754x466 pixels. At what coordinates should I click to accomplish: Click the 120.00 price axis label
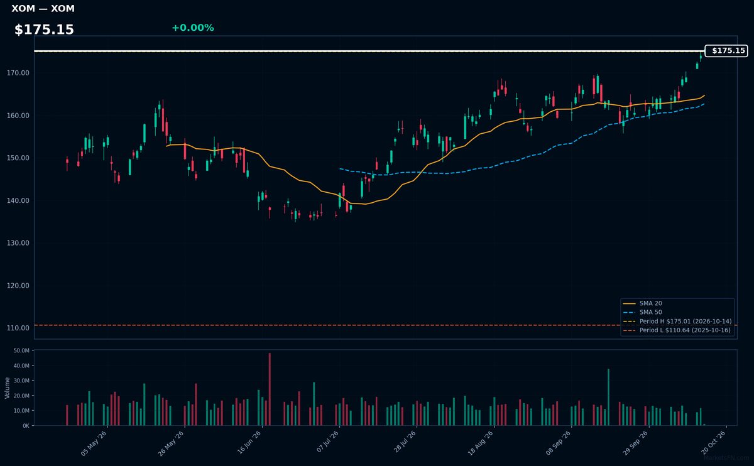[19, 286]
